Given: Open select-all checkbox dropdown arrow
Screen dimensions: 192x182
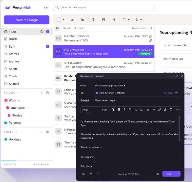Looking at the screenshot, I should (63, 20).
